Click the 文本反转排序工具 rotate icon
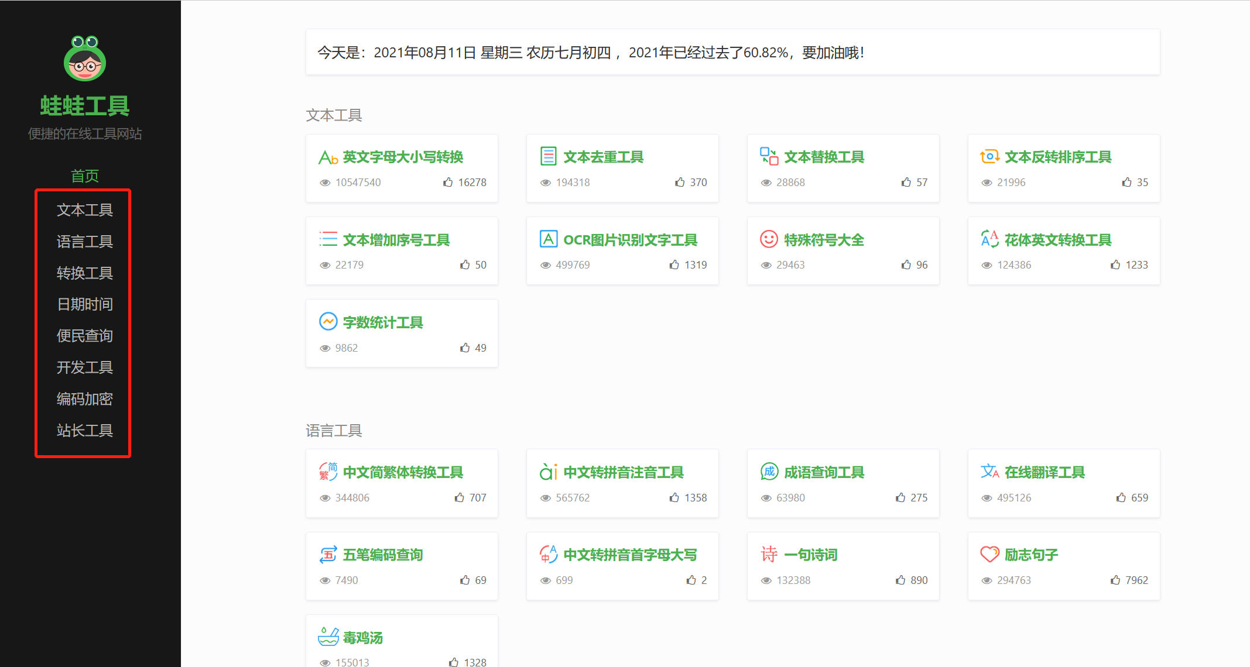The image size is (1250, 667). [x=989, y=157]
